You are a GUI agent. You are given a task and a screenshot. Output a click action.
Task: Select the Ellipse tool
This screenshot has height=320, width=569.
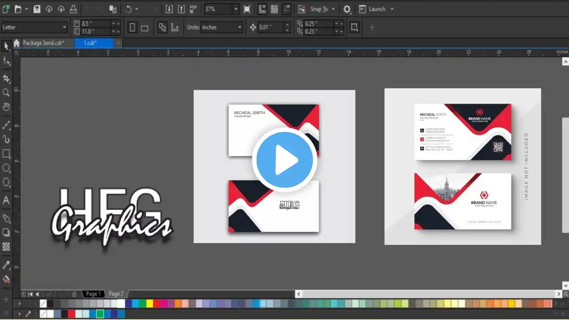click(x=6, y=168)
